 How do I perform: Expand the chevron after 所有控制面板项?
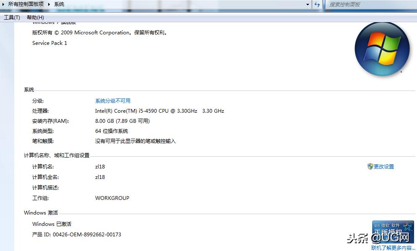48,4
